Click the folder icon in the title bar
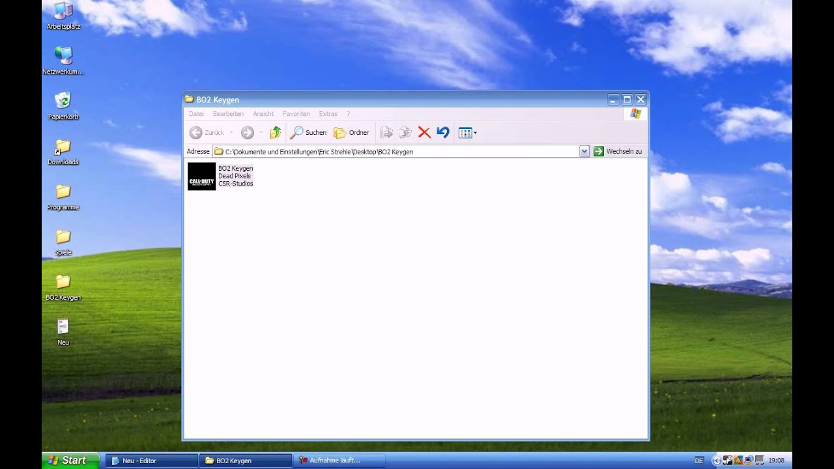The width and height of the screenshot is (834, 469). [190, 99]
